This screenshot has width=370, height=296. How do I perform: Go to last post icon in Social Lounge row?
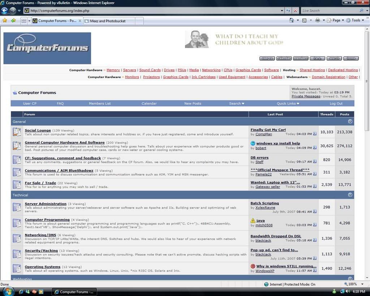(315, 134)
